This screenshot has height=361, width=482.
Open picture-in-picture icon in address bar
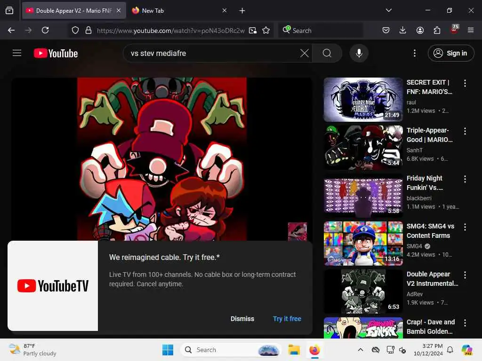(253, 30)
